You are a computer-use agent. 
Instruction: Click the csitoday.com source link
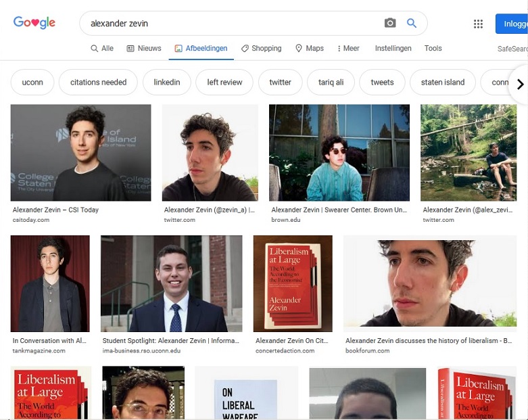[x=31, y=220]
